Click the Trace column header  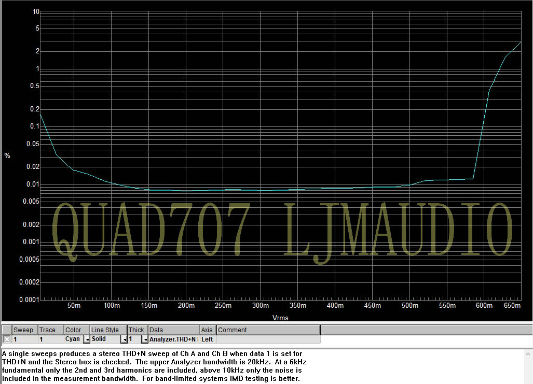coord(50,330)
